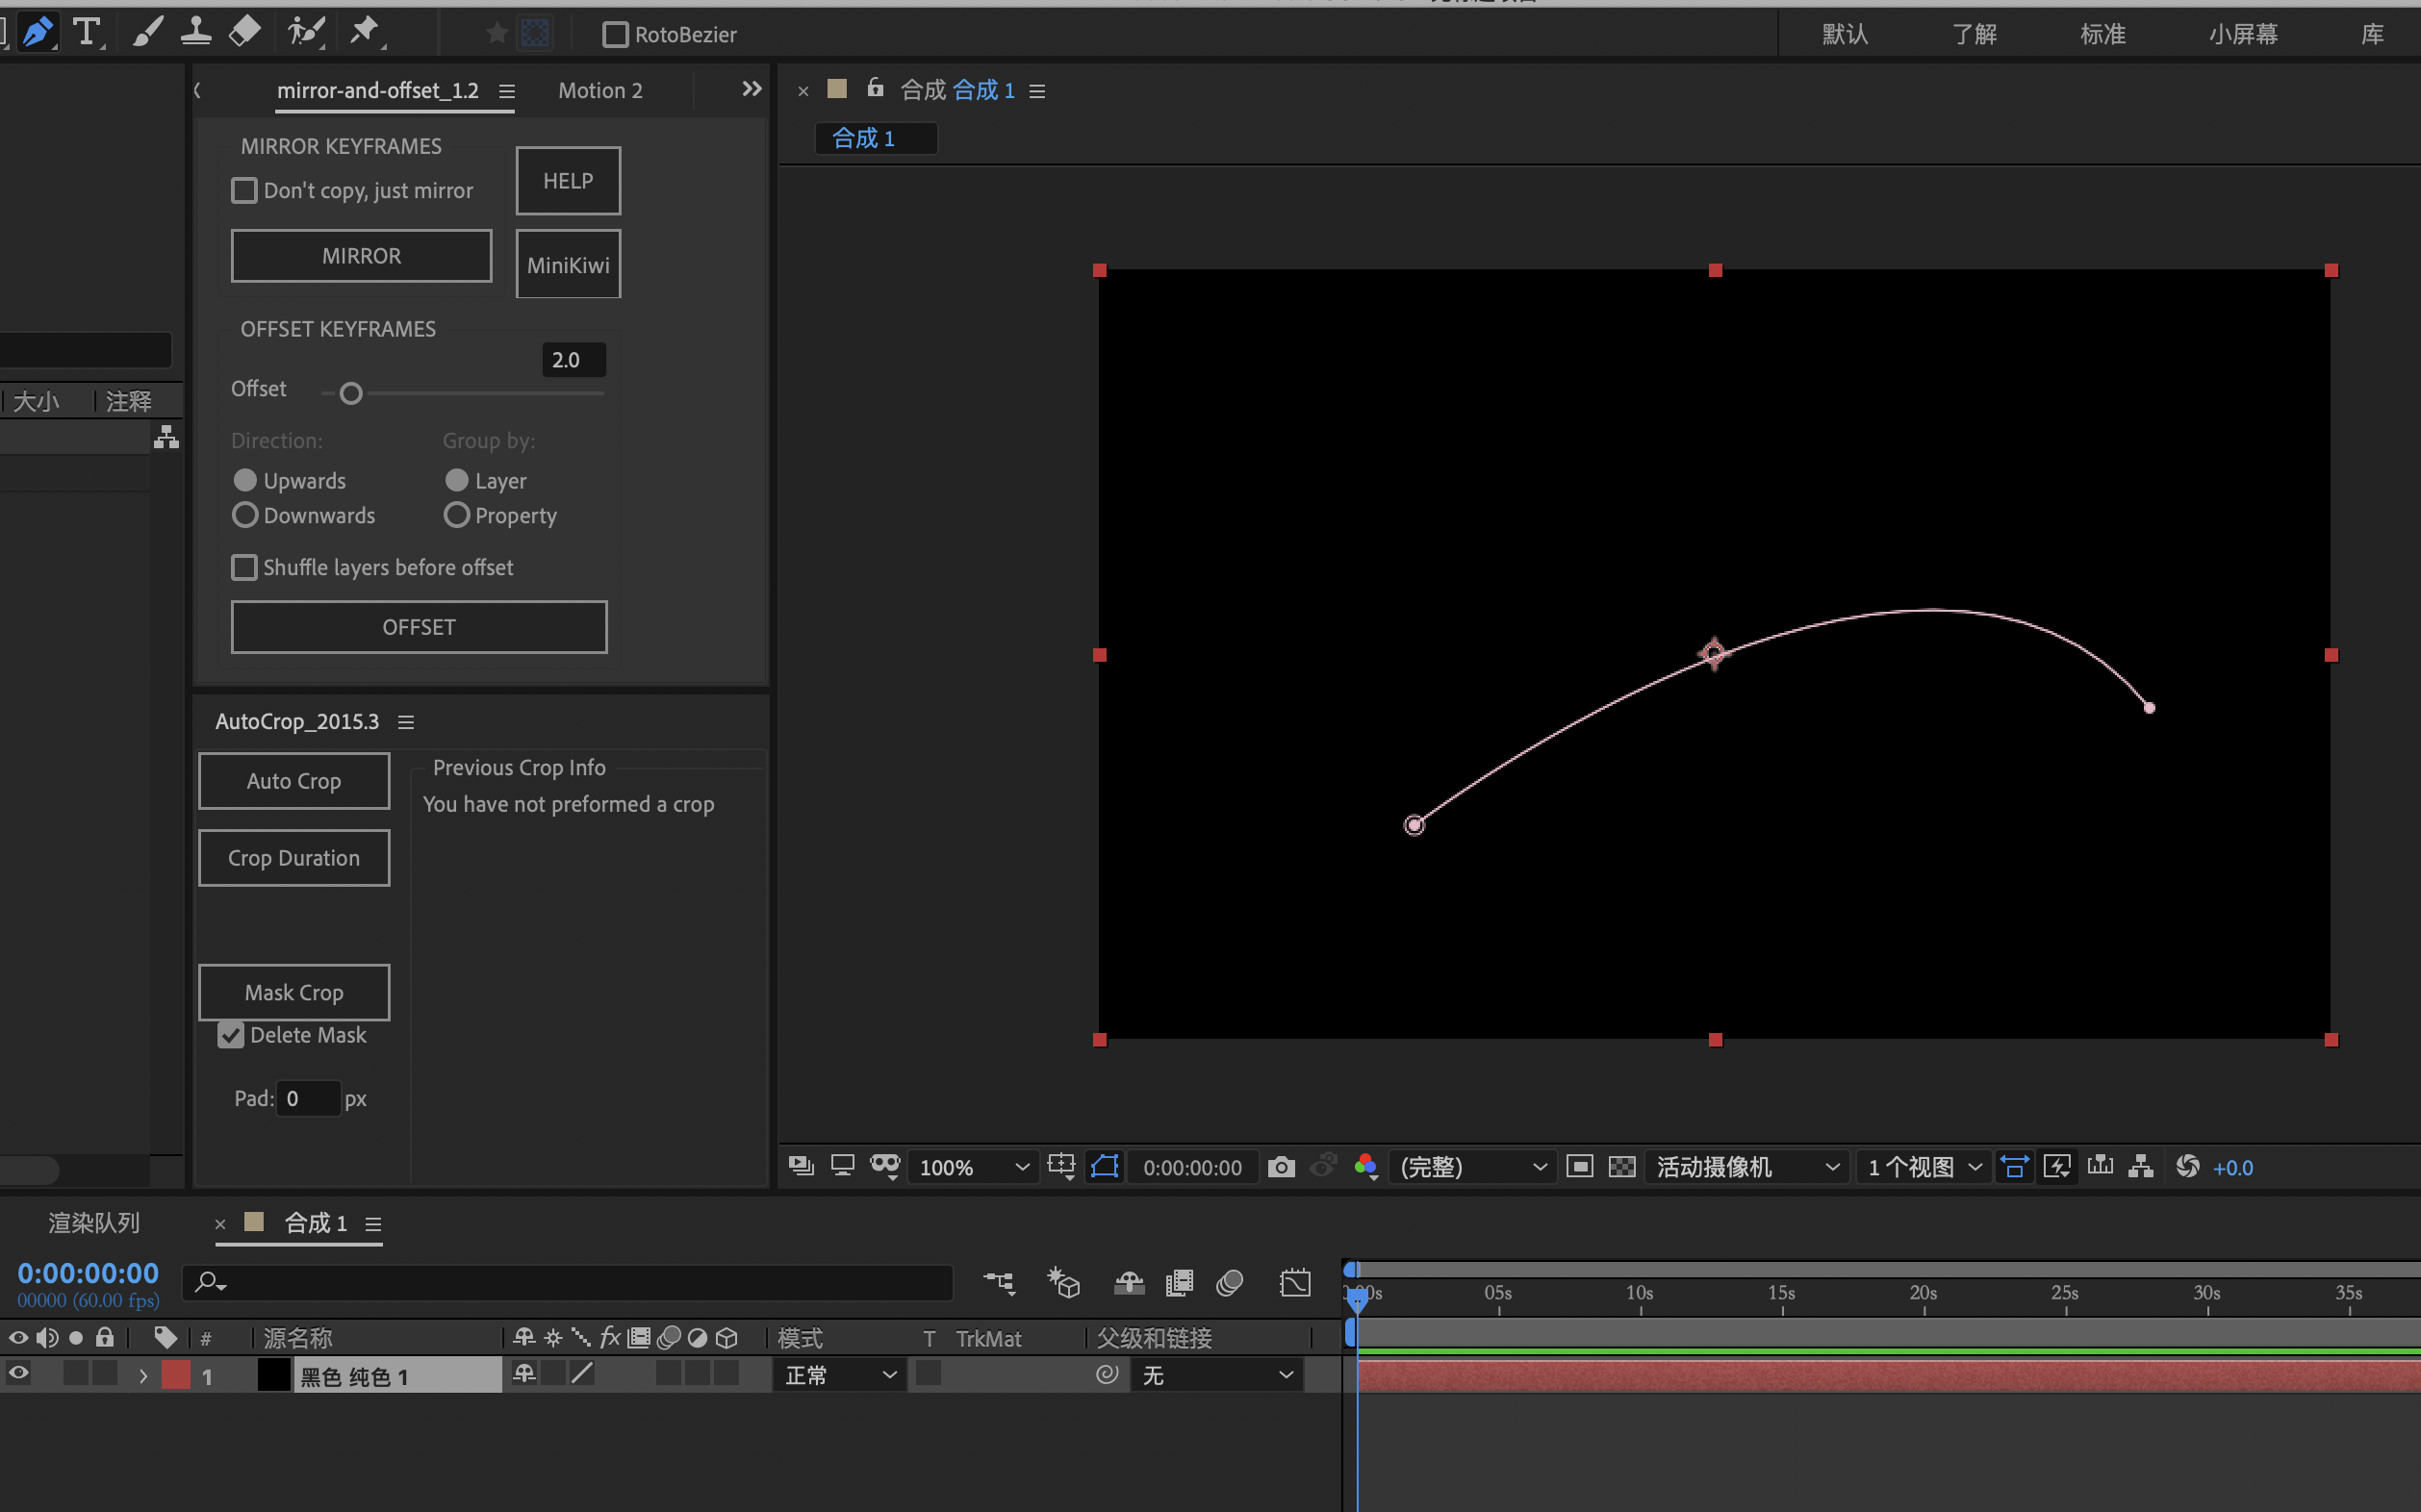The height and width of the screenshot is (1512, 2421).
Task: Click the region of interest icon
Action: [x=1580, y=1167]
